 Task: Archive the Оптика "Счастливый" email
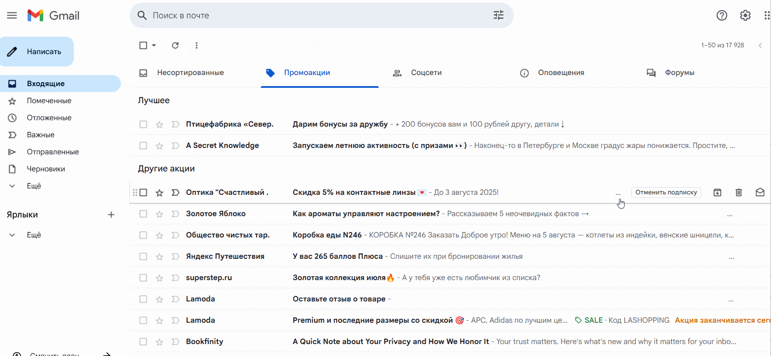pos(718,192)
